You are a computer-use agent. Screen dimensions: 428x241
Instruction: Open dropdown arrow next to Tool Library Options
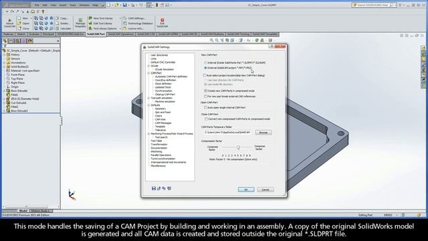(120, 28)
